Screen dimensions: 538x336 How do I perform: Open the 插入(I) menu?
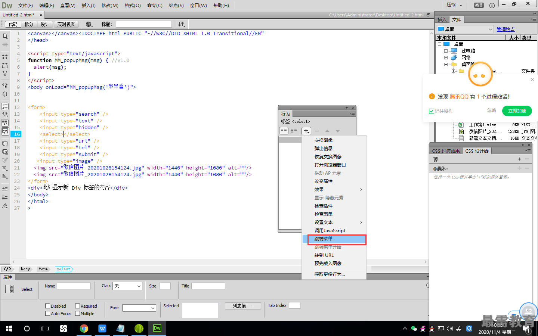tap(89, 6)
